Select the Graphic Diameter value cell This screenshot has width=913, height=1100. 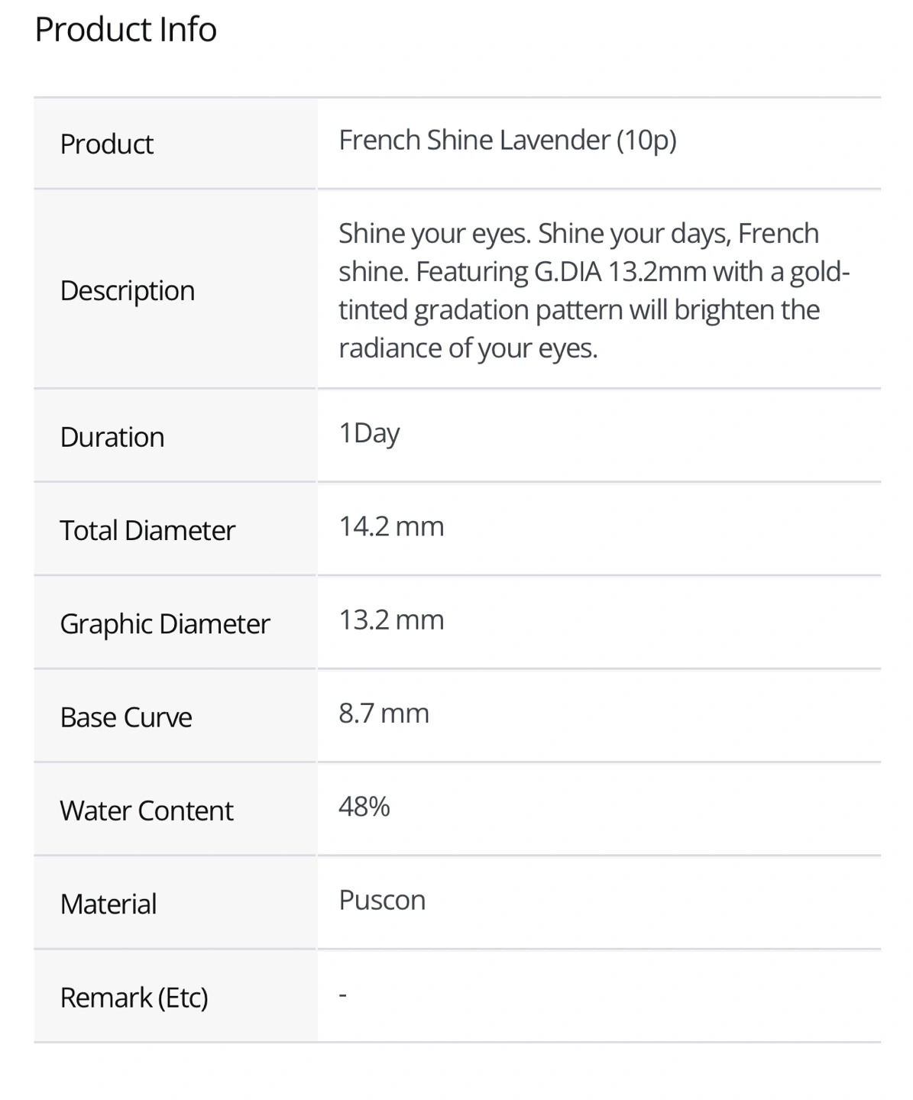click(391, 620)
